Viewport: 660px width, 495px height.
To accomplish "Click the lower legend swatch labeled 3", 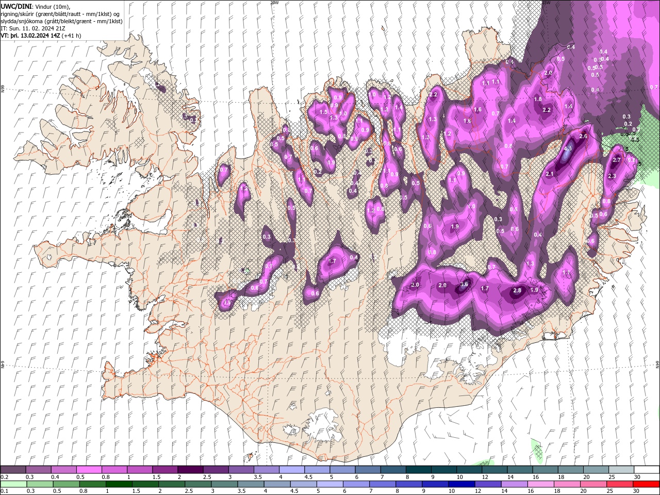I will pyautogui.click(x=224, y=484).
